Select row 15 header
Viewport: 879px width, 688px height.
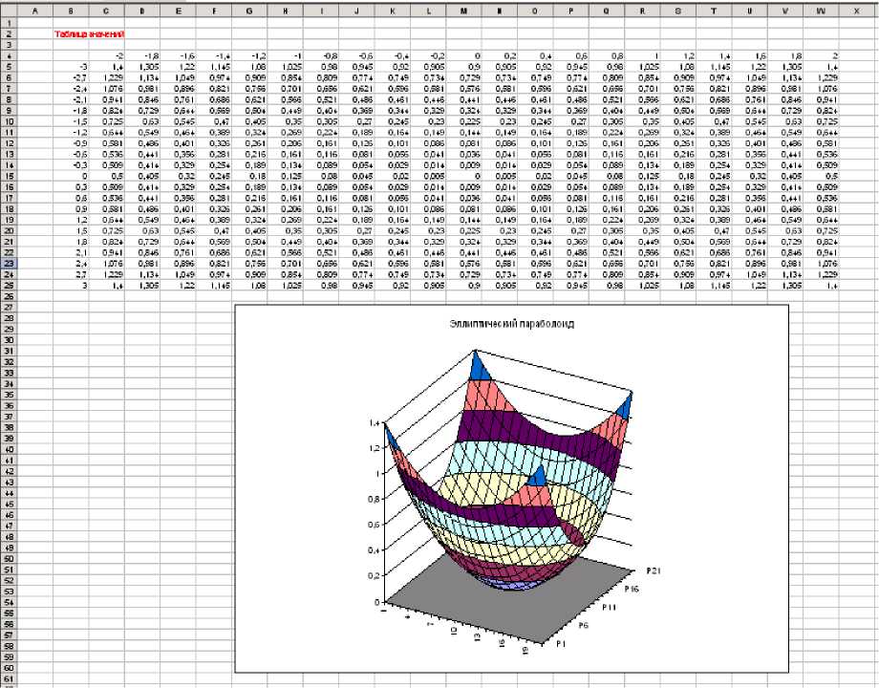[x=8, y=176]
